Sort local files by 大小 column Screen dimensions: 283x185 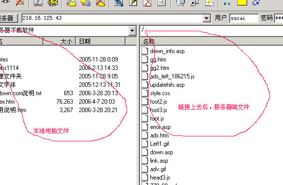59,42
